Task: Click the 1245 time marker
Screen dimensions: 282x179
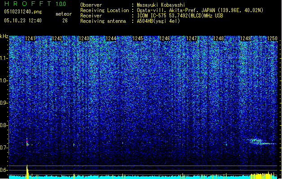Action: coord(138,38)
